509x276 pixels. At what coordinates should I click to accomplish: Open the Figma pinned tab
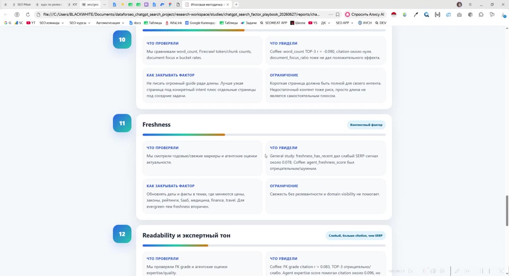point(170,4)
